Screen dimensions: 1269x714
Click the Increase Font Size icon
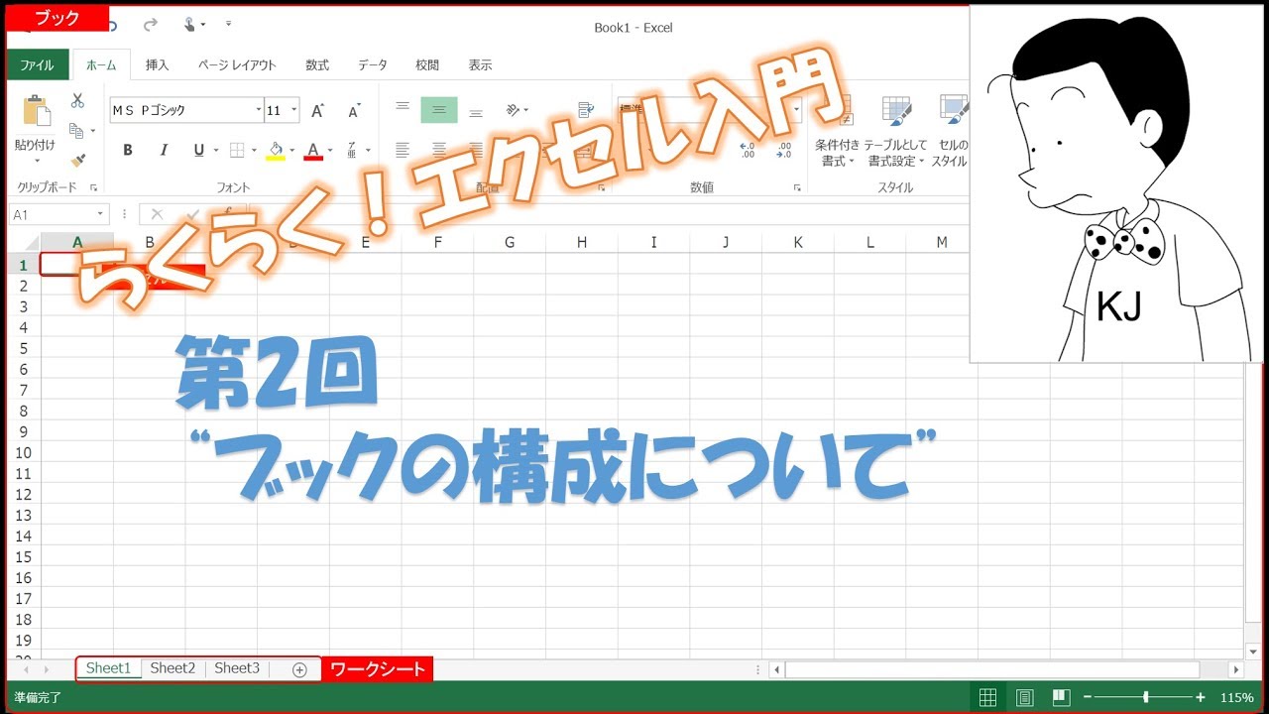point(318,111)
